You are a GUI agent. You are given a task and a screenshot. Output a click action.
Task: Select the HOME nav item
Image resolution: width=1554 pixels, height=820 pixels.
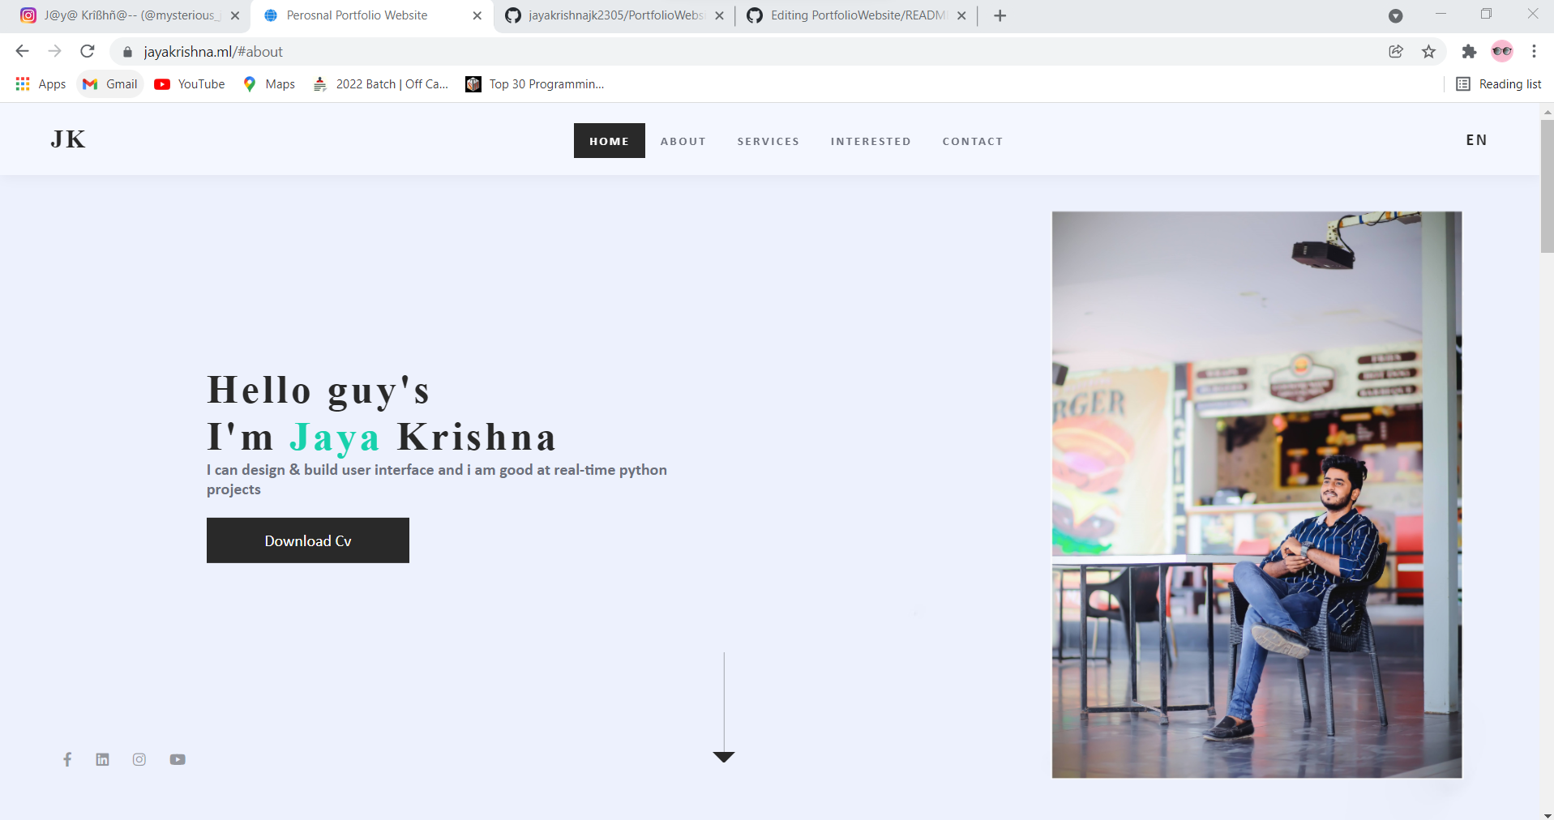[610, 140]
